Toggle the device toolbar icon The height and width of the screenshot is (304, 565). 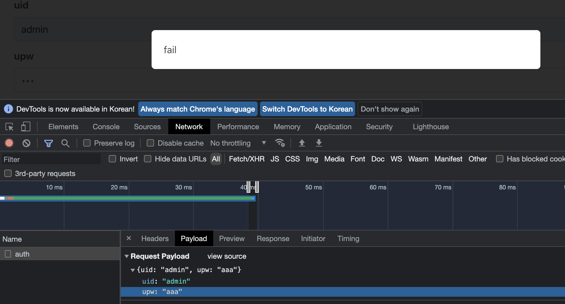point(26,127)
